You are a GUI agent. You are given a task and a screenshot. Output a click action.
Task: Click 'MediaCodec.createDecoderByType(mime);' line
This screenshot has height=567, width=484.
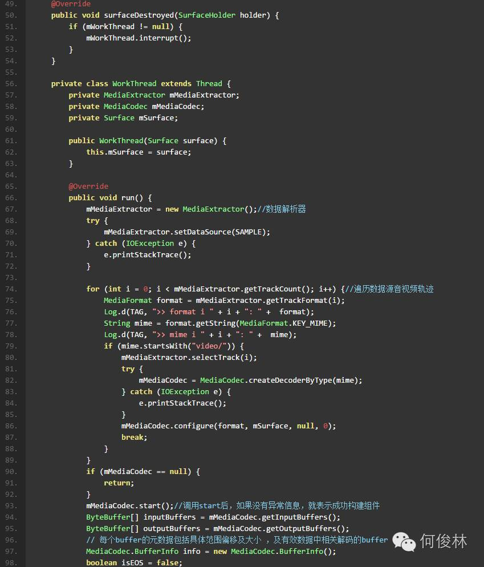point(281,380)
